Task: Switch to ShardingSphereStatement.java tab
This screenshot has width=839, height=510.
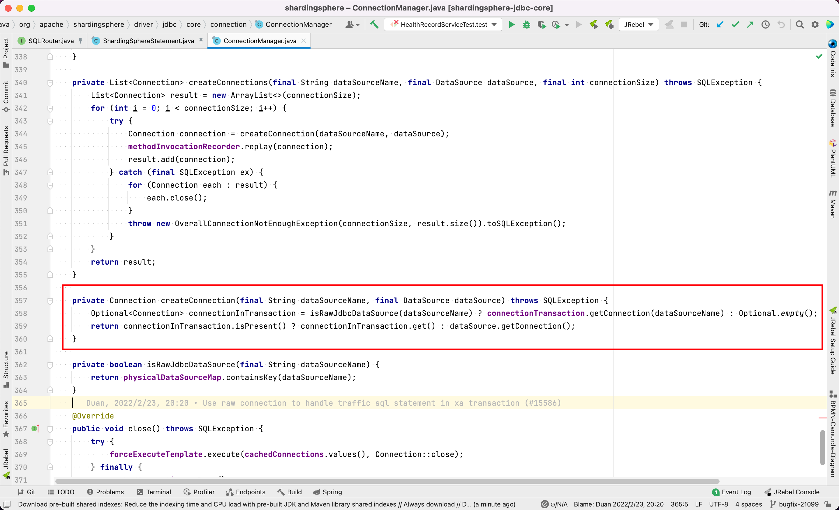Action: [148, 41]
